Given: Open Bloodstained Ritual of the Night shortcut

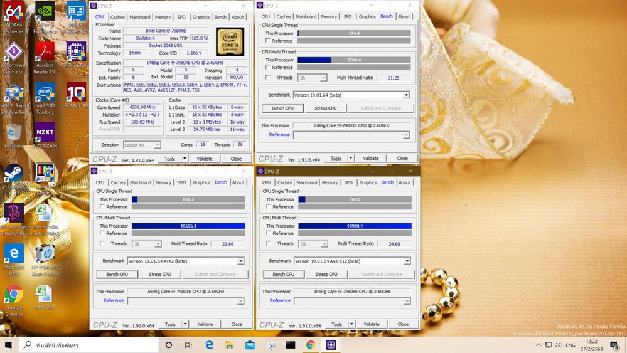Looking at the screenshot, I should (x=14, y=219).
